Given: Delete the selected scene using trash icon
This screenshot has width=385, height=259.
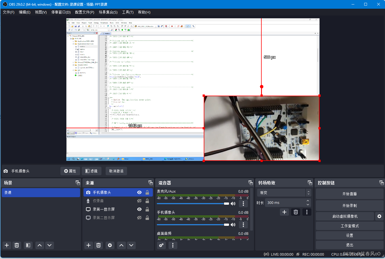Looking at the screenshot, I should (x=17, y=245).
